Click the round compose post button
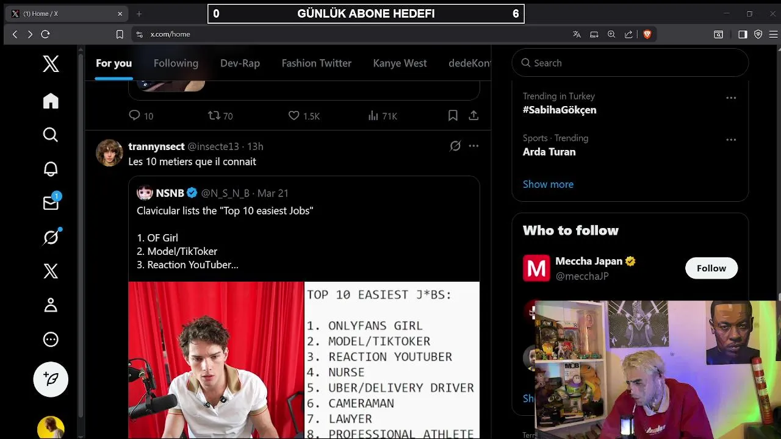 [51, 379]
